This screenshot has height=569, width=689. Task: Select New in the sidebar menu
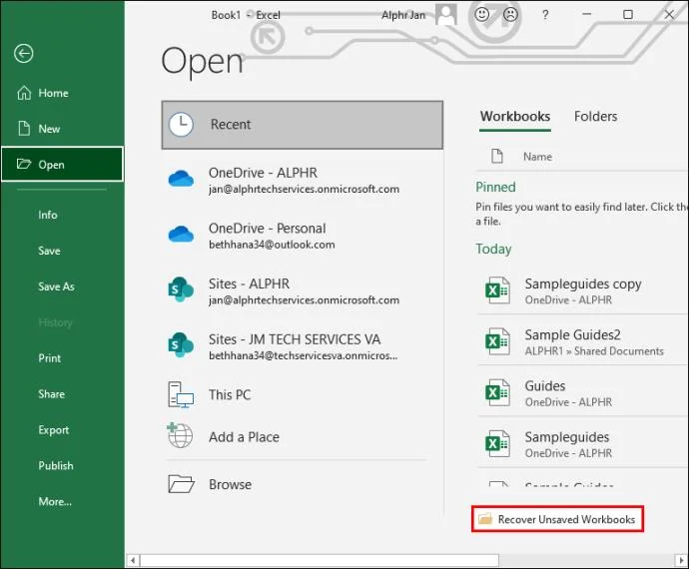click(62, 129)
